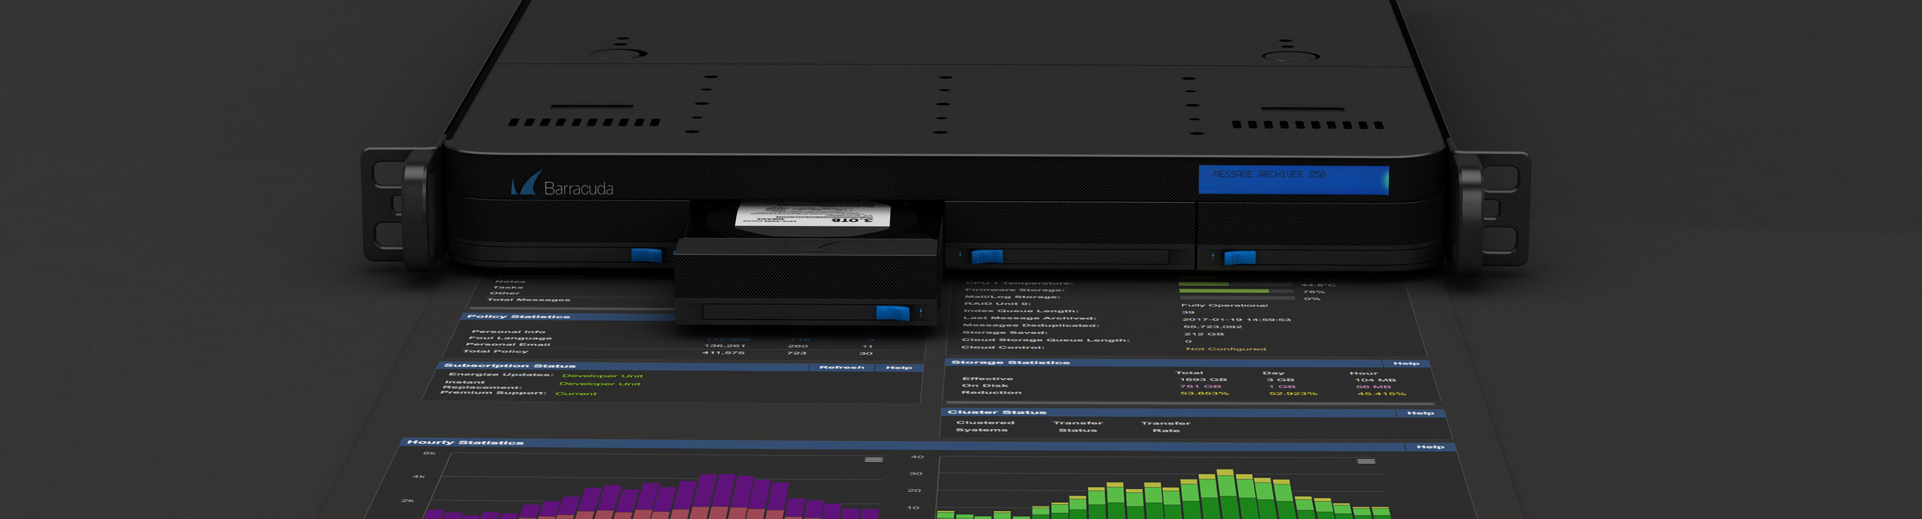Screen dimensions: 1922x519
Task: Click the Message Archiver 350 LCD display
Action: [1293, 180]
